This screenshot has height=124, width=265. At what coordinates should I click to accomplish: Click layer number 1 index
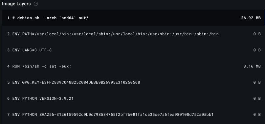click(8, 18)
